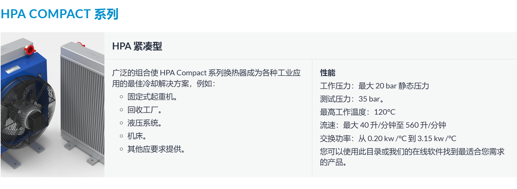517x189 pixels.
Task: Click the 性能 section heading
Action: 328,73
